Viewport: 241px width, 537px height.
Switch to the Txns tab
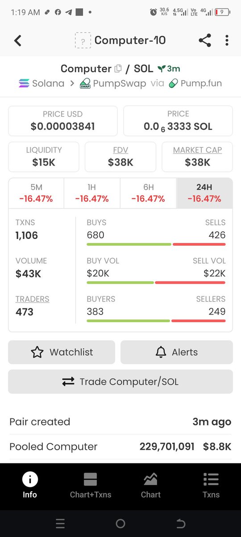[x=211, y=486]
